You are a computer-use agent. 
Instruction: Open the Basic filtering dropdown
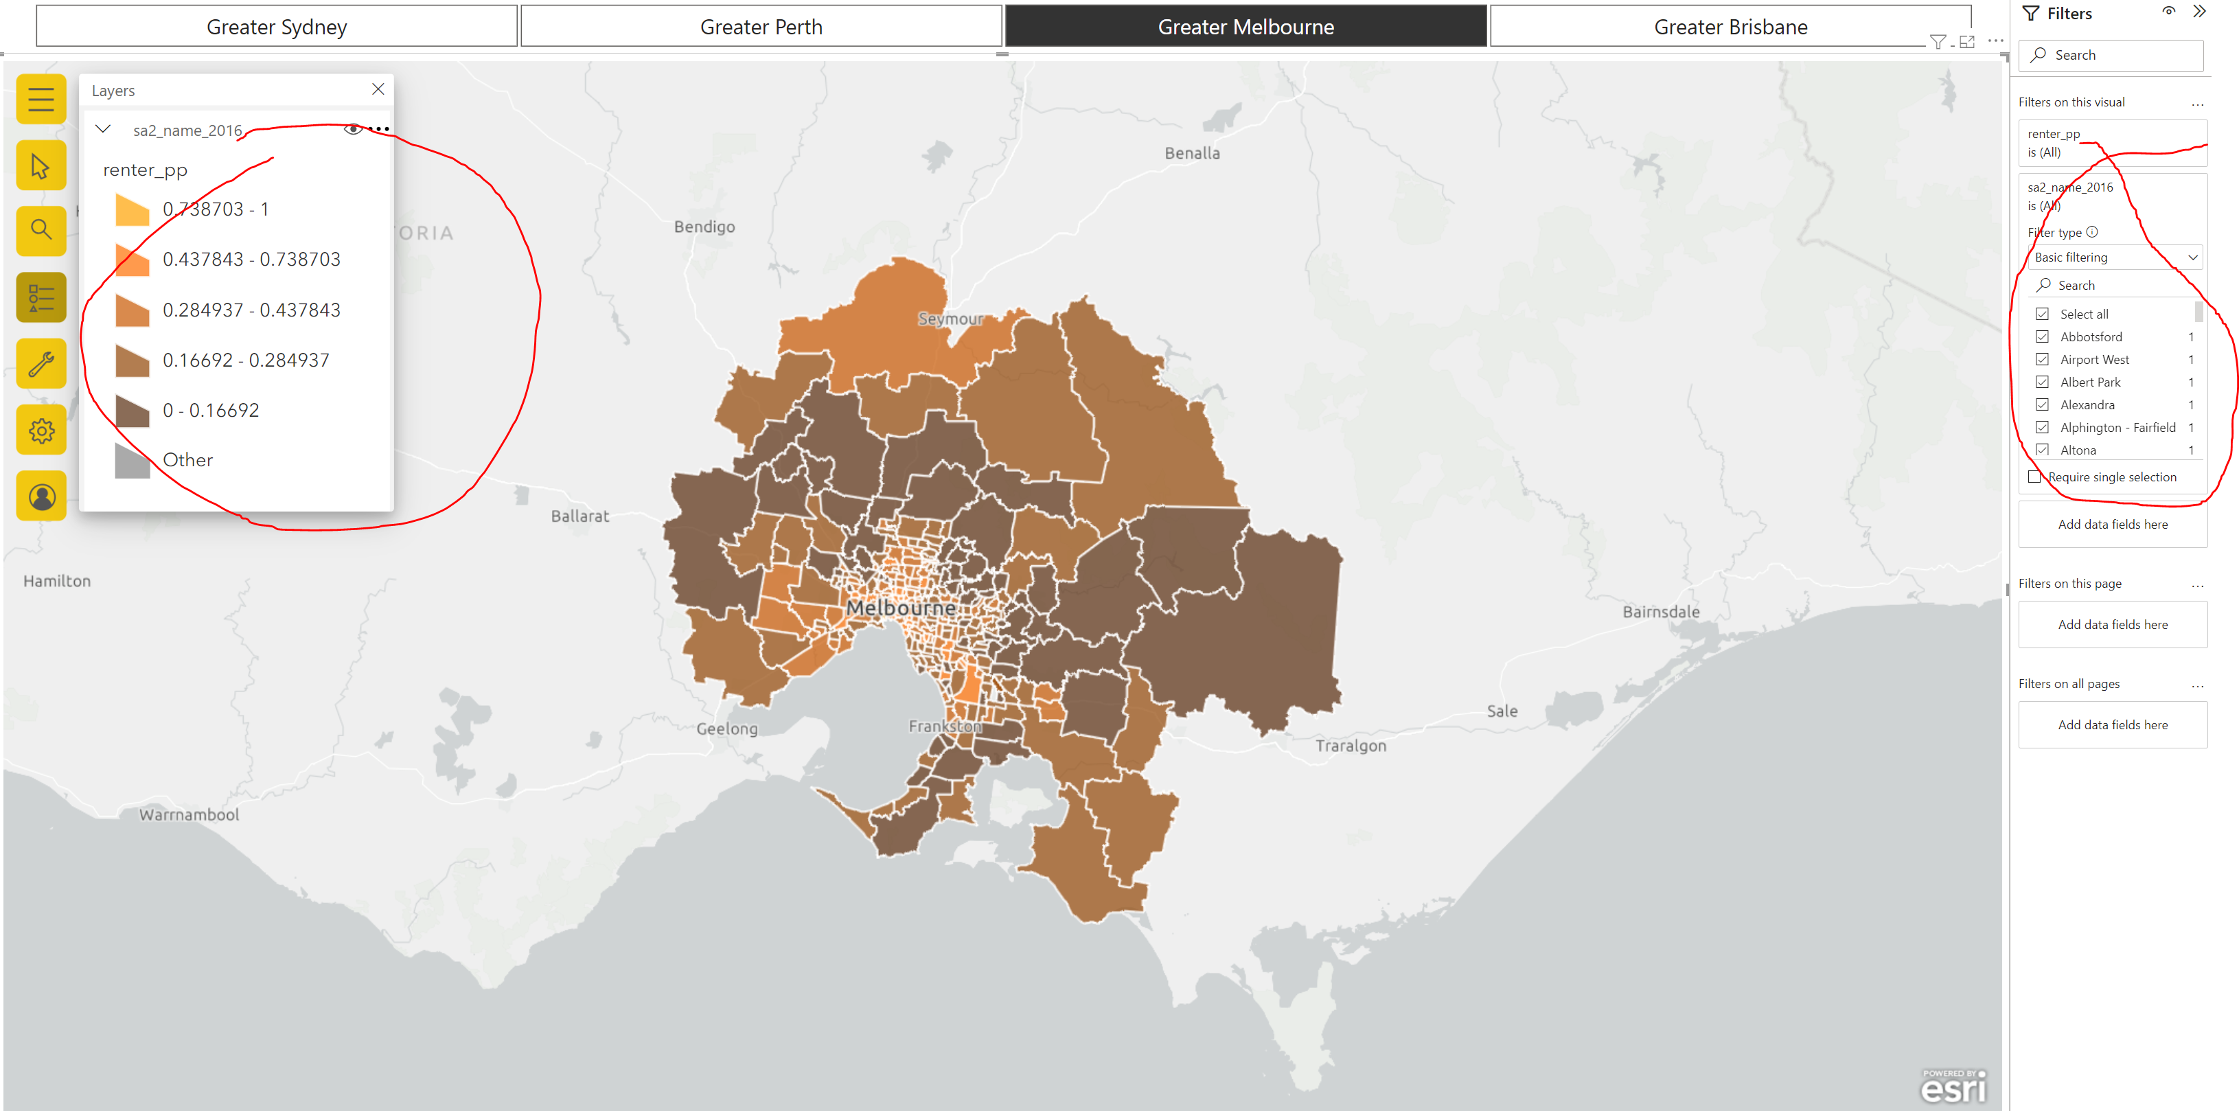[2114, 257]
